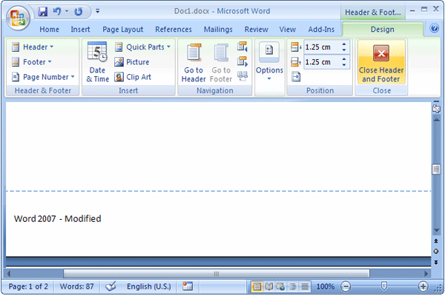Open the Home tab
The width and height of the screenshot is (445, 296).
click(50, 29)
